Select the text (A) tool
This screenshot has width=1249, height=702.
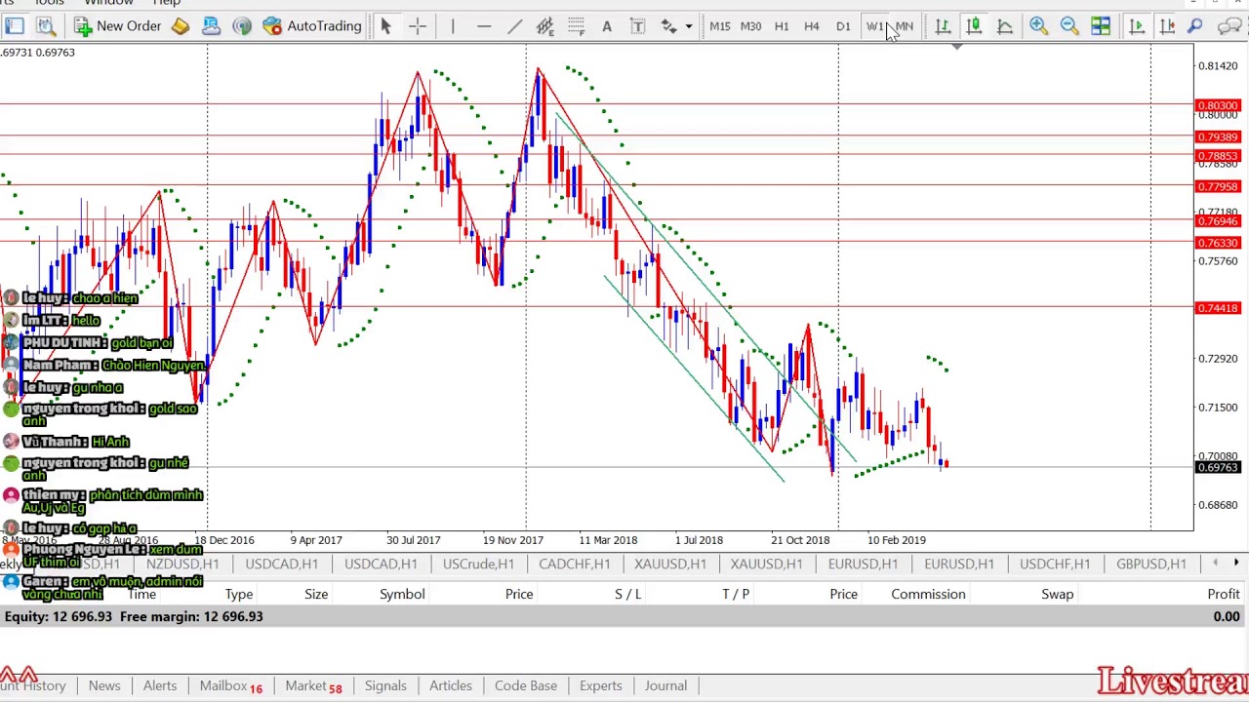[x=607, y=26]
